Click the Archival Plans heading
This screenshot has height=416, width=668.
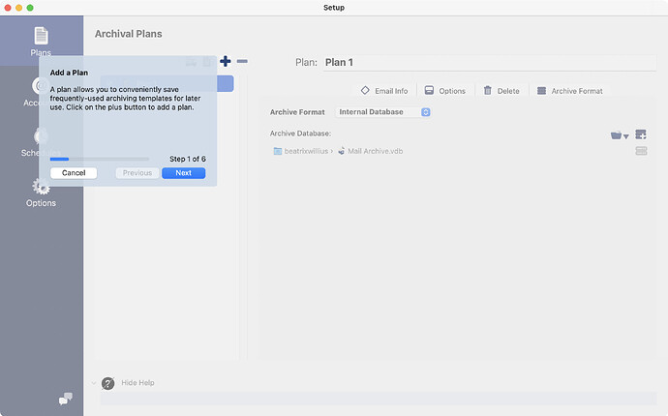pos(128,34)
